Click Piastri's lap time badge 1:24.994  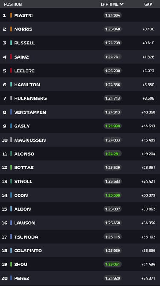(113, 15)
